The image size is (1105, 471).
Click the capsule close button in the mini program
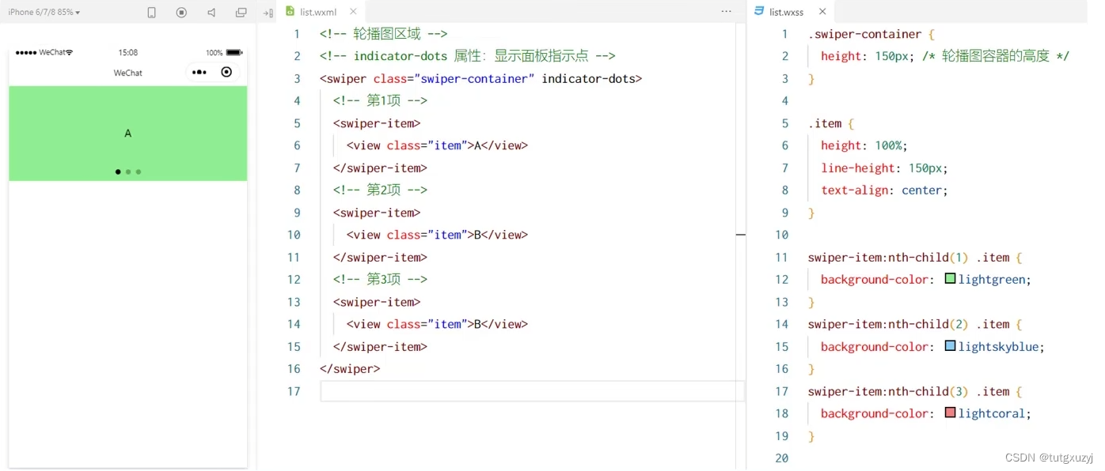click(226, 72)
